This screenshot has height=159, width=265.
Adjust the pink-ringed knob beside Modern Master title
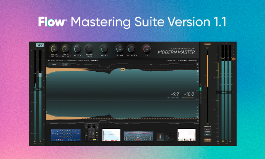point(147,49)
